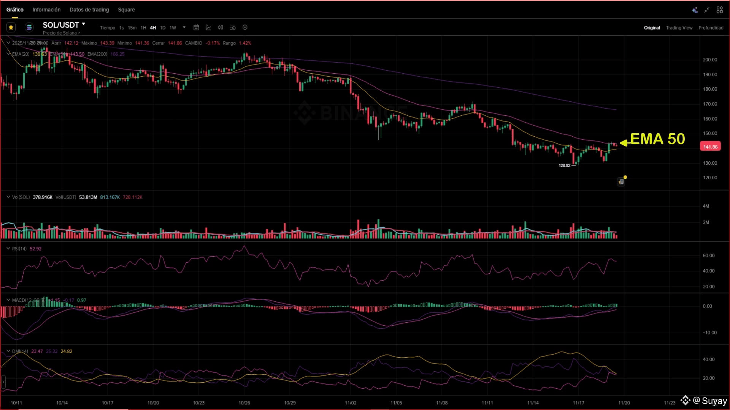This screenshot has width=730, height=410.
Task: Open the additional time intervals dropdown arrow
Action: tap(184, 27)
